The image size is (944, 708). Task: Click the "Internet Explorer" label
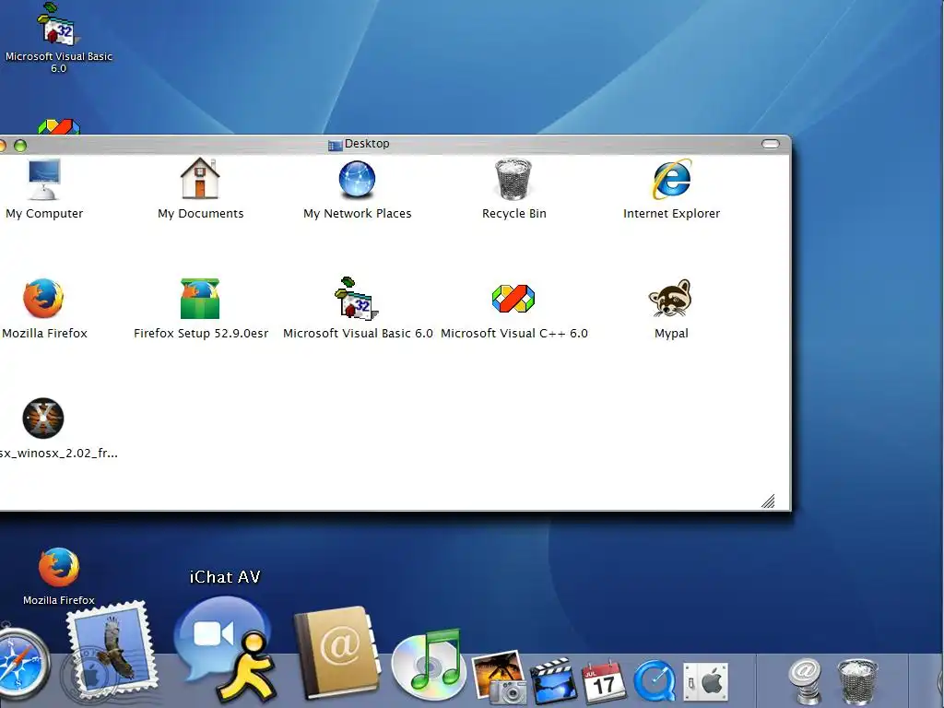pyautogui.click(x=671, y=213)
